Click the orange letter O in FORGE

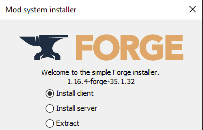point(106,48)
